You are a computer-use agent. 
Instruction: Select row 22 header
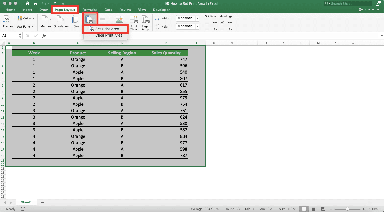coord(3,172)
